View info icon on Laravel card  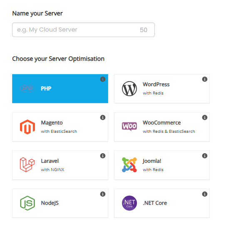[x=103, y=156]
